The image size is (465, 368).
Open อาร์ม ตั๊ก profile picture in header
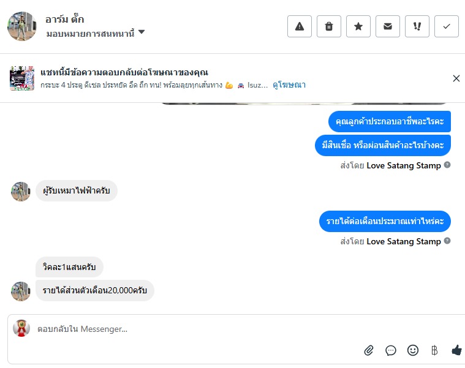coord(22,26)
